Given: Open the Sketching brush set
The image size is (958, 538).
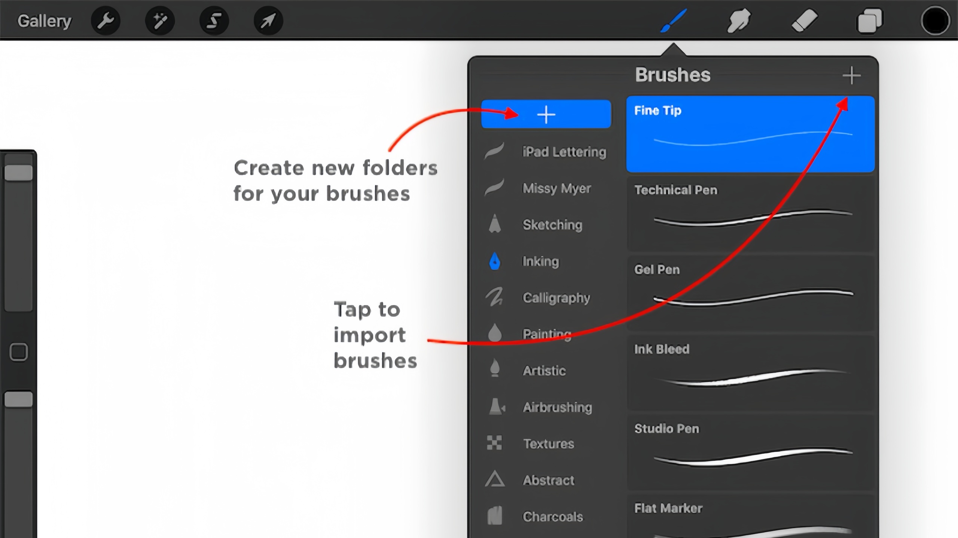Looking at the screenshot, I should pos(546,225).
